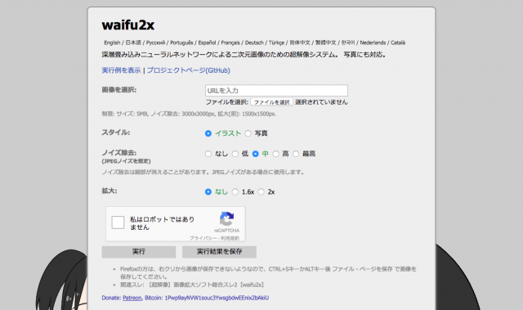
Task: Click the Bitcoin address text
Action: click(217, 298)
